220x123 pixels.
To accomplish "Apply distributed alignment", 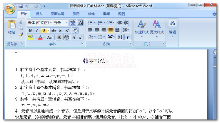I will 117,30.
